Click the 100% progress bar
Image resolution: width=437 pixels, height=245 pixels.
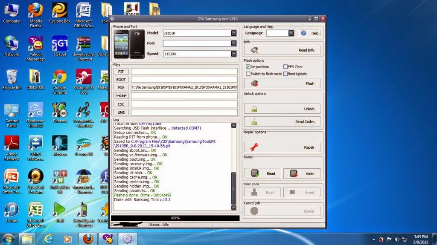click(175, 218)
